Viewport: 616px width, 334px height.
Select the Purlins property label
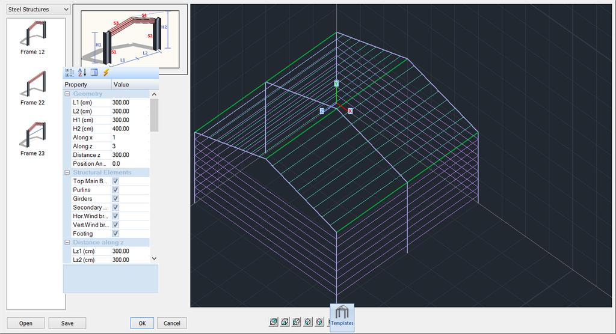82,190
